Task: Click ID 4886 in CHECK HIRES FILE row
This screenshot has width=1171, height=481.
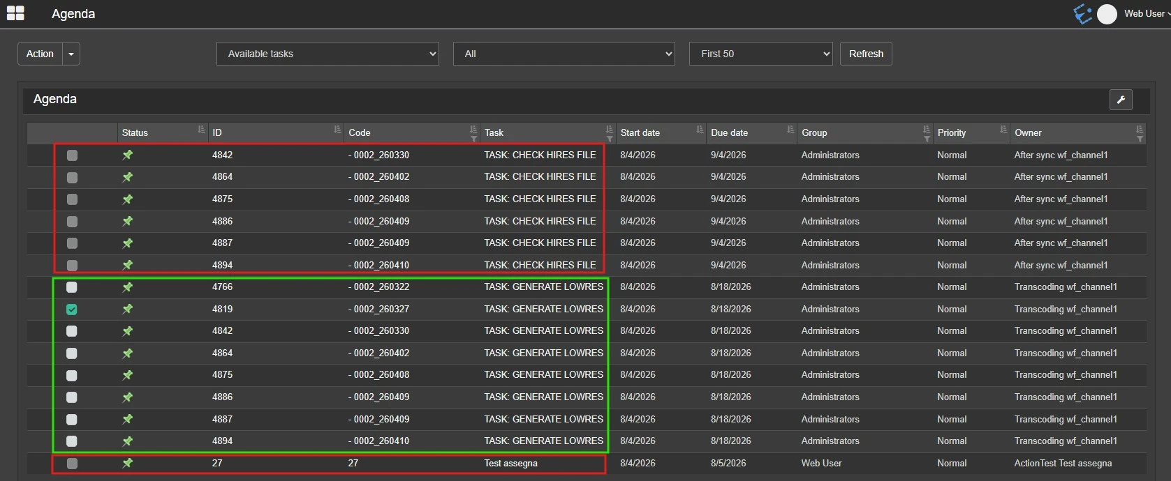Action: click(223, 221)
